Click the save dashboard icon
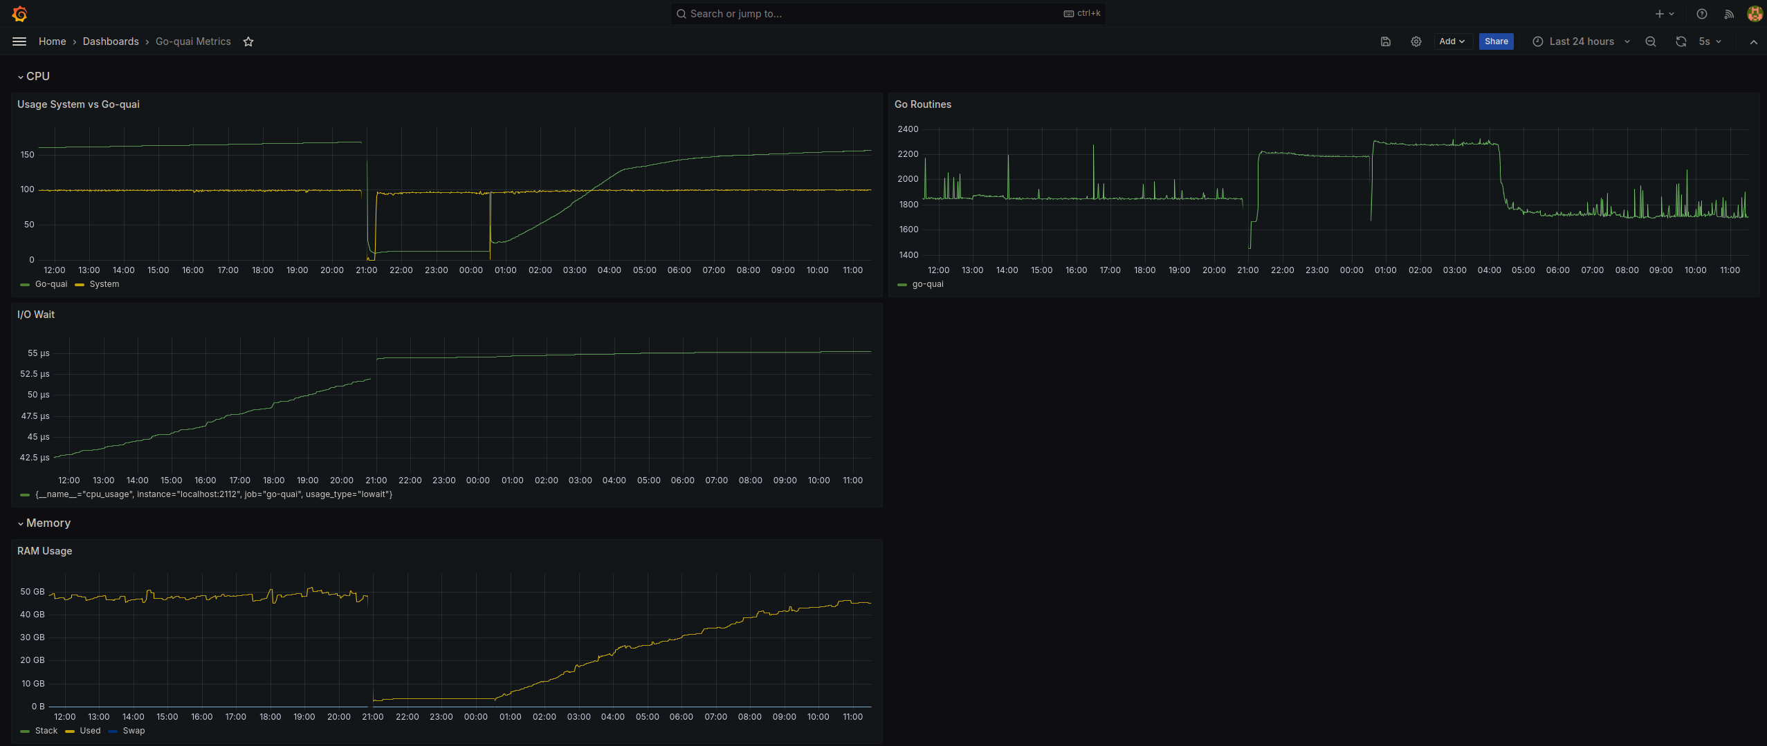This screenshot has height=746, width=1767. coord(1385,41)
